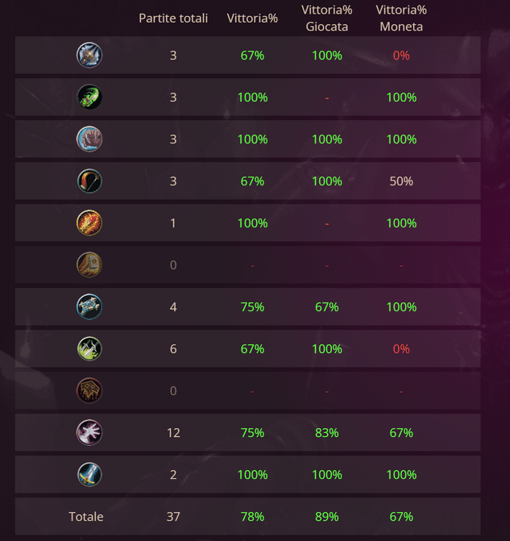Click the Totale row label
This screenshot has height=541, width=510.
(86, 517)
